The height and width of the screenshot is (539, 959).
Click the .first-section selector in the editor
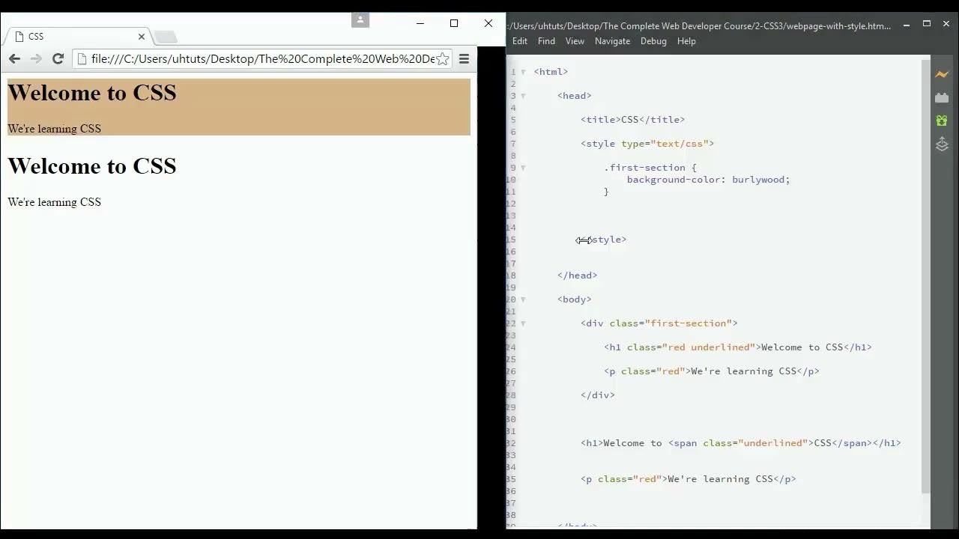pos(644,168)
